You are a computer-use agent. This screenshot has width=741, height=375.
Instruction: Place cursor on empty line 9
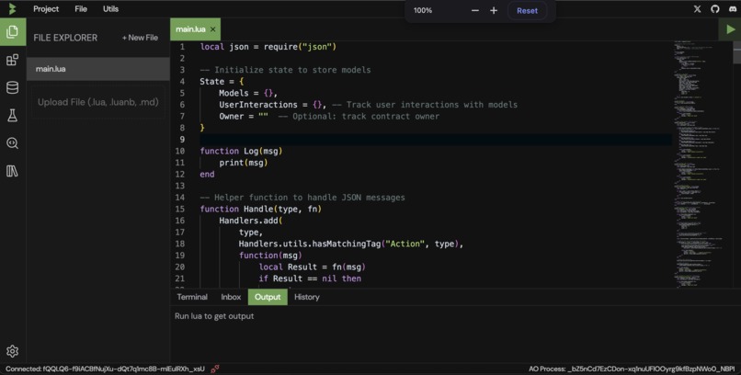435,140
